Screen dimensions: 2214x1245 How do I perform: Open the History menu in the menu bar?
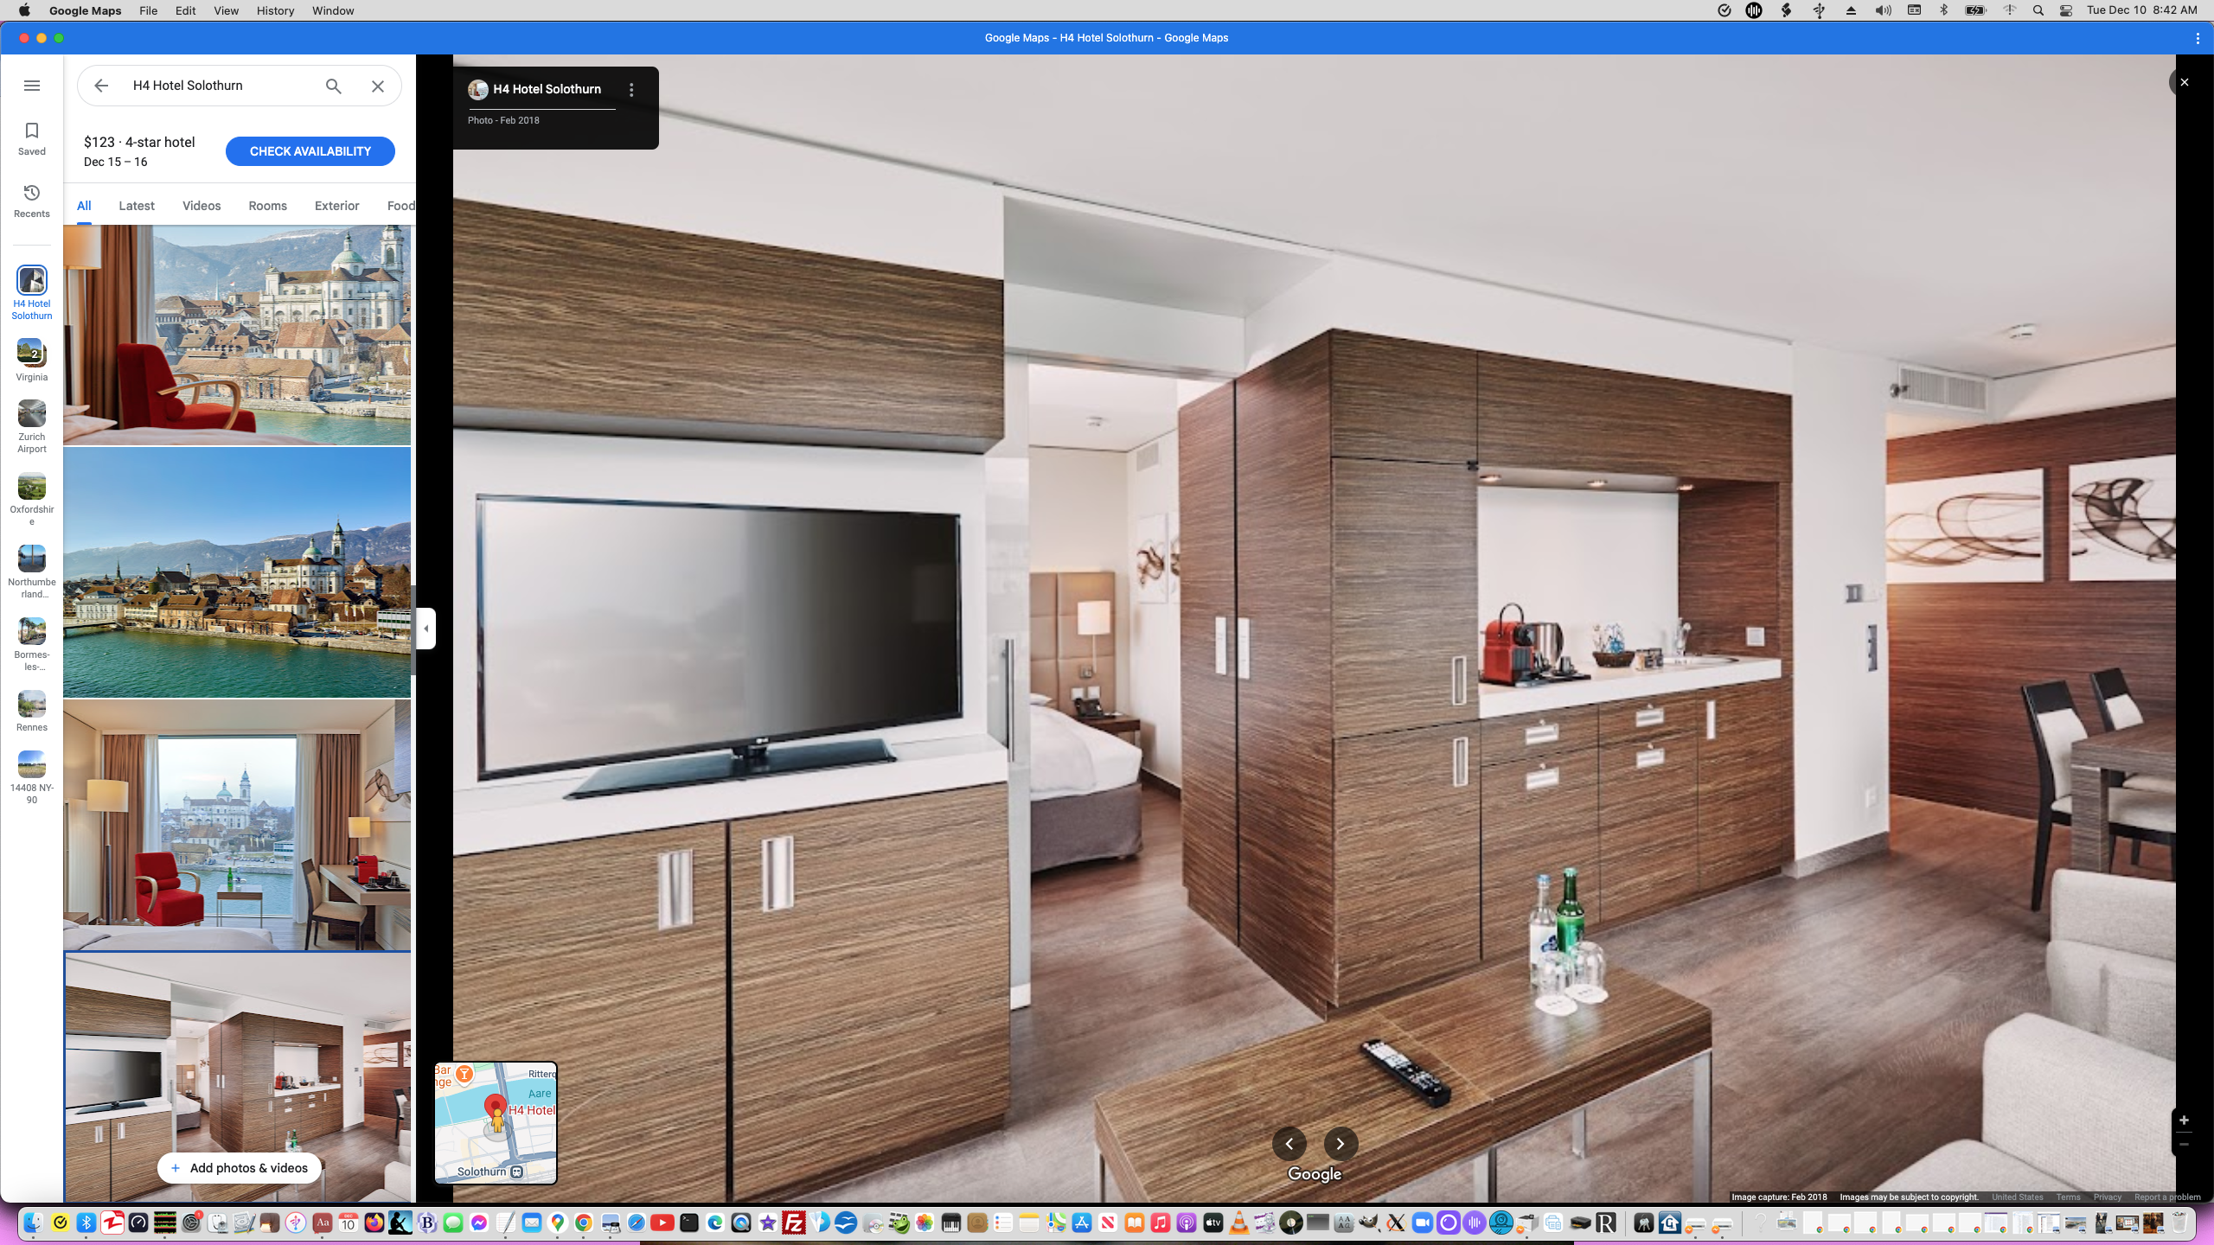(x=274, y=10)
